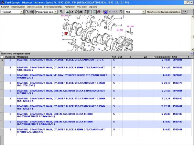Select the row with Finis 6071883
This screenshot has width=194, height=145.
click(98, 78)
